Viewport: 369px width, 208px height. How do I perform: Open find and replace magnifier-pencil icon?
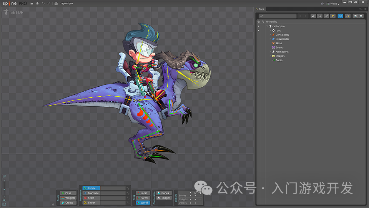[348, 16]
